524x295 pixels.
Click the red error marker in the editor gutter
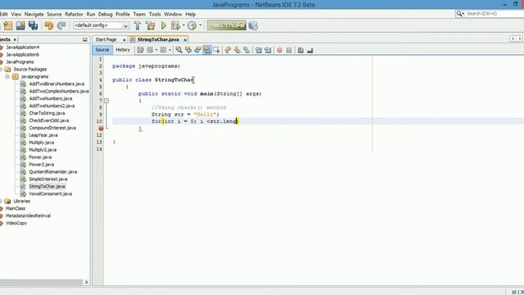click(101, 129)
